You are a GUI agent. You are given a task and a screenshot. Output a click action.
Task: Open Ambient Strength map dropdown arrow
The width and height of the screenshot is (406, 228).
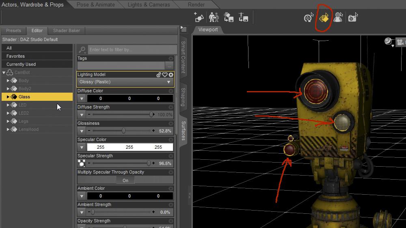click(x=82, y=212)
